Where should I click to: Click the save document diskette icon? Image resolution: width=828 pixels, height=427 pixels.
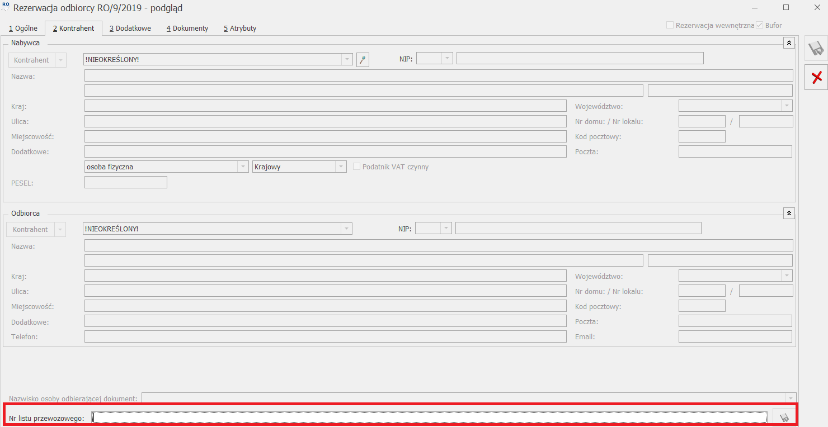tap(816, 49)
